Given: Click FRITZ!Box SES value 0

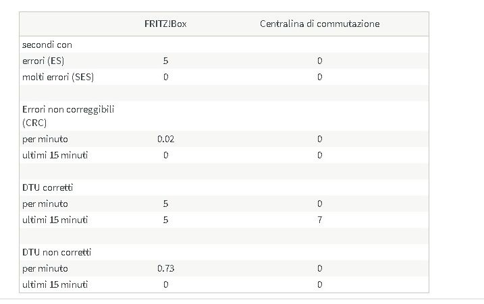Looking at the screenshot, I should coord(166,77).
